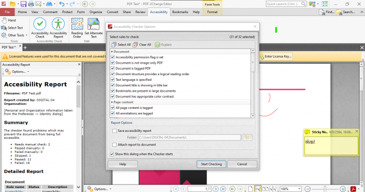Collapse the Document rules group
This screenshot has height=192, width=365.
tap(112, 52)
